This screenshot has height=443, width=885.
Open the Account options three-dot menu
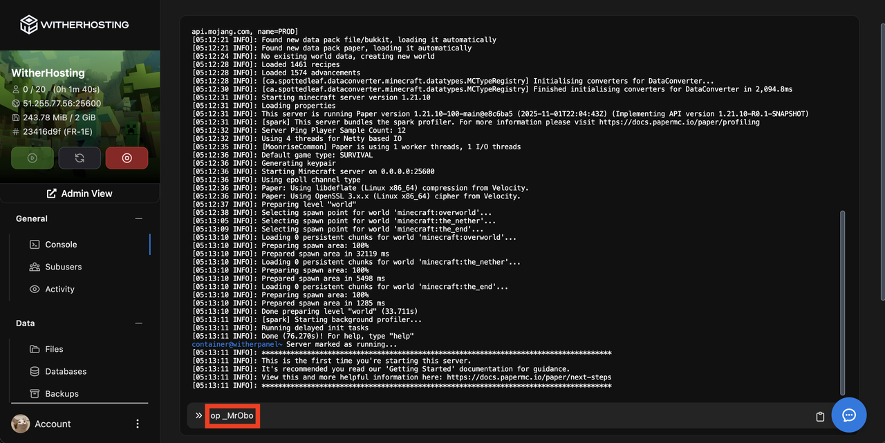[138, 424]
